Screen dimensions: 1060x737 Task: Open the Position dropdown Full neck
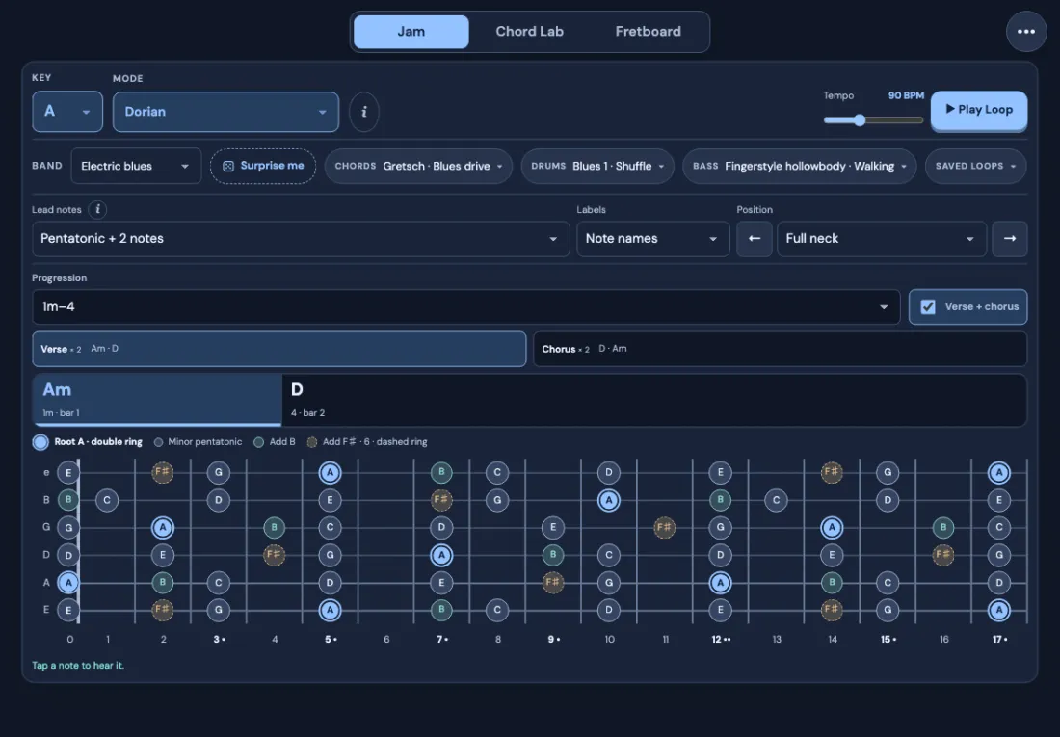882,239
